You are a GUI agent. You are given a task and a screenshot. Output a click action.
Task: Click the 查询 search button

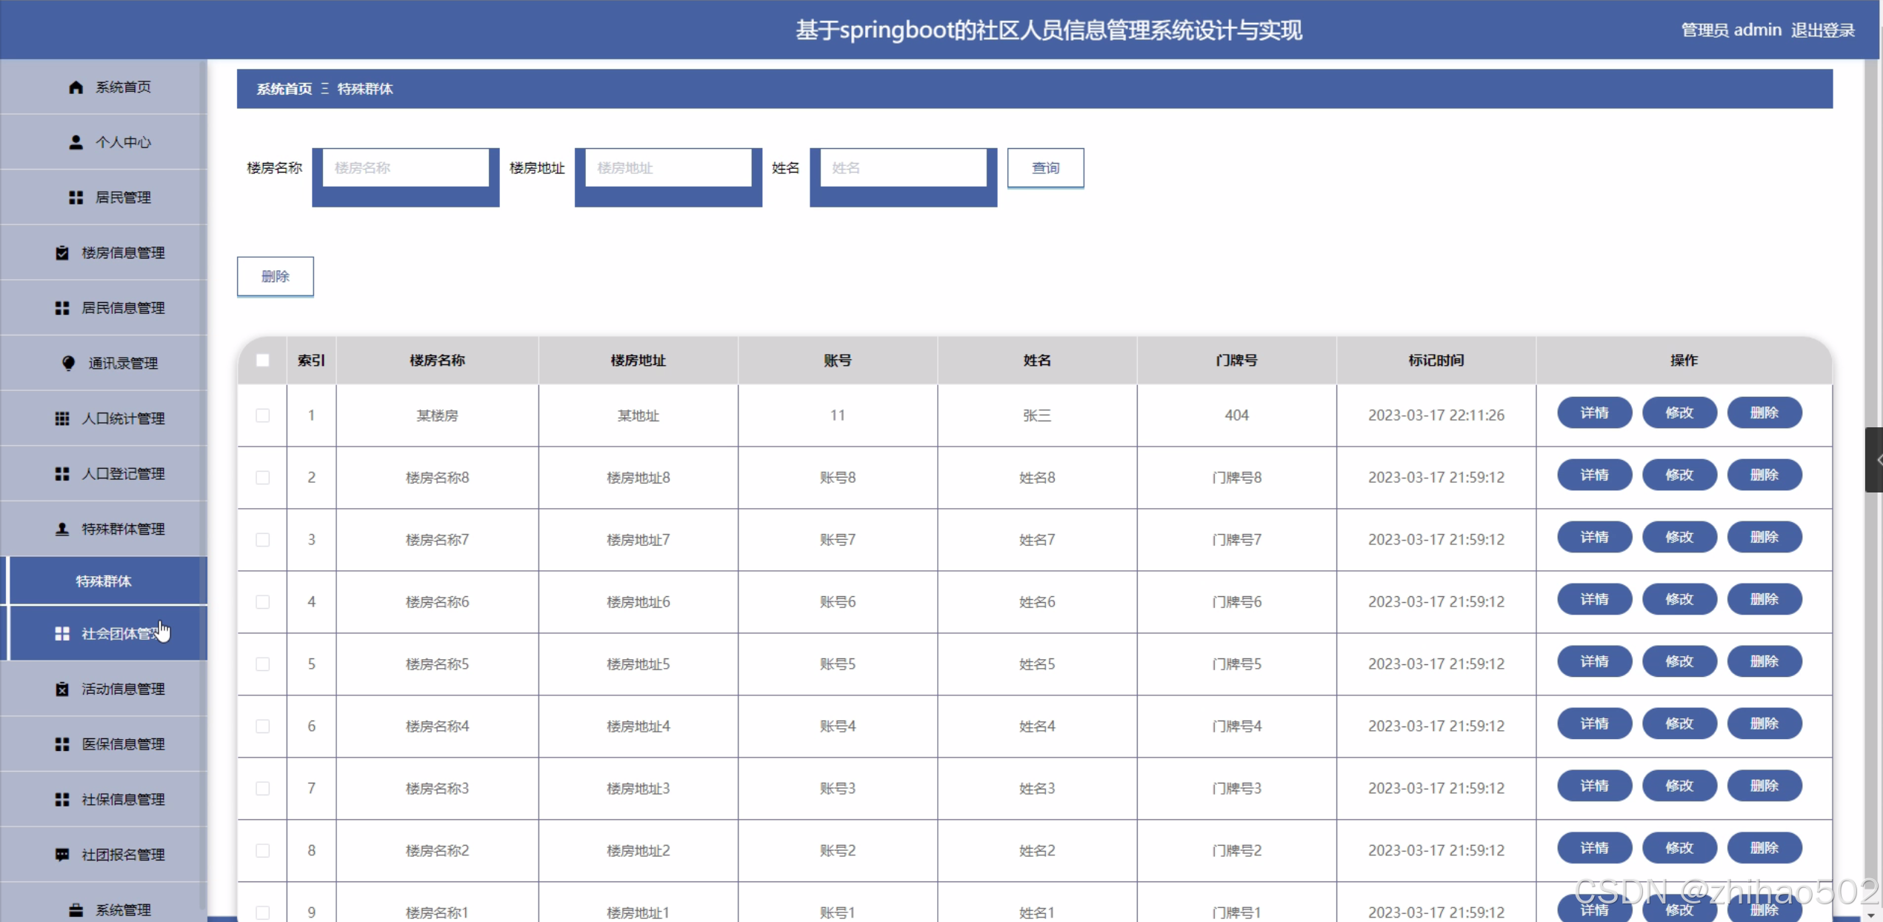[x=1045, y=168]
